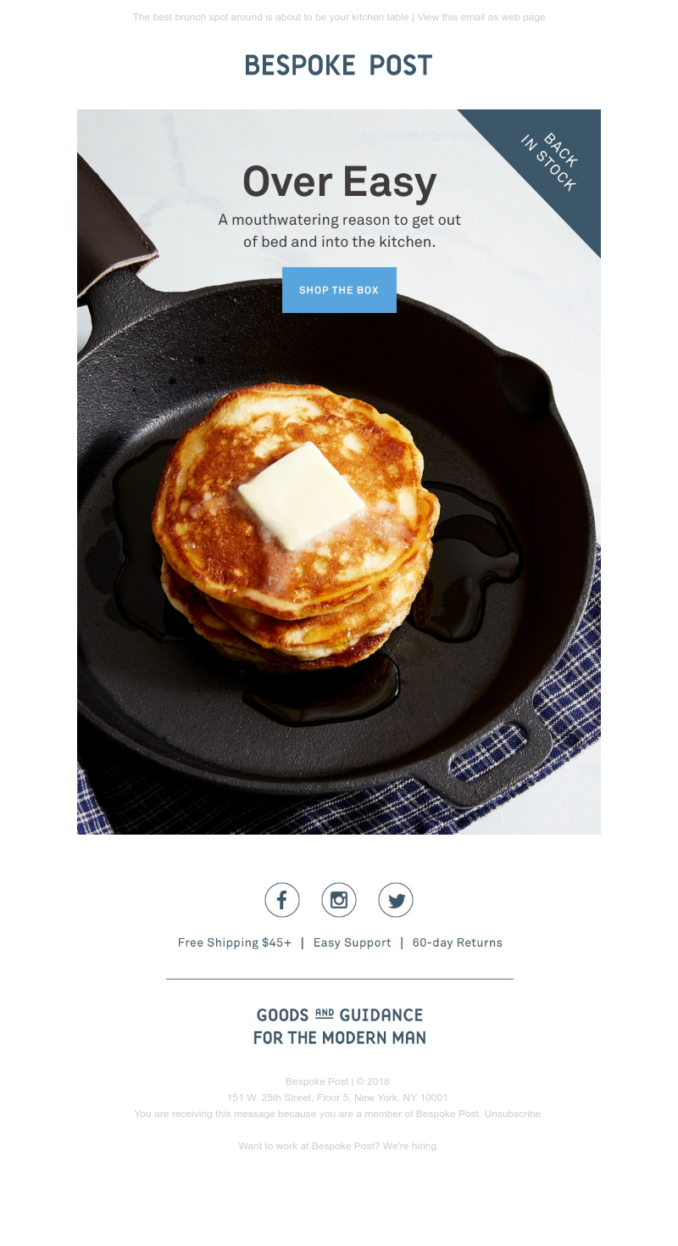
Task: Click the Bespoke Post copyright 2018 line
Action: coord(337,1081)
